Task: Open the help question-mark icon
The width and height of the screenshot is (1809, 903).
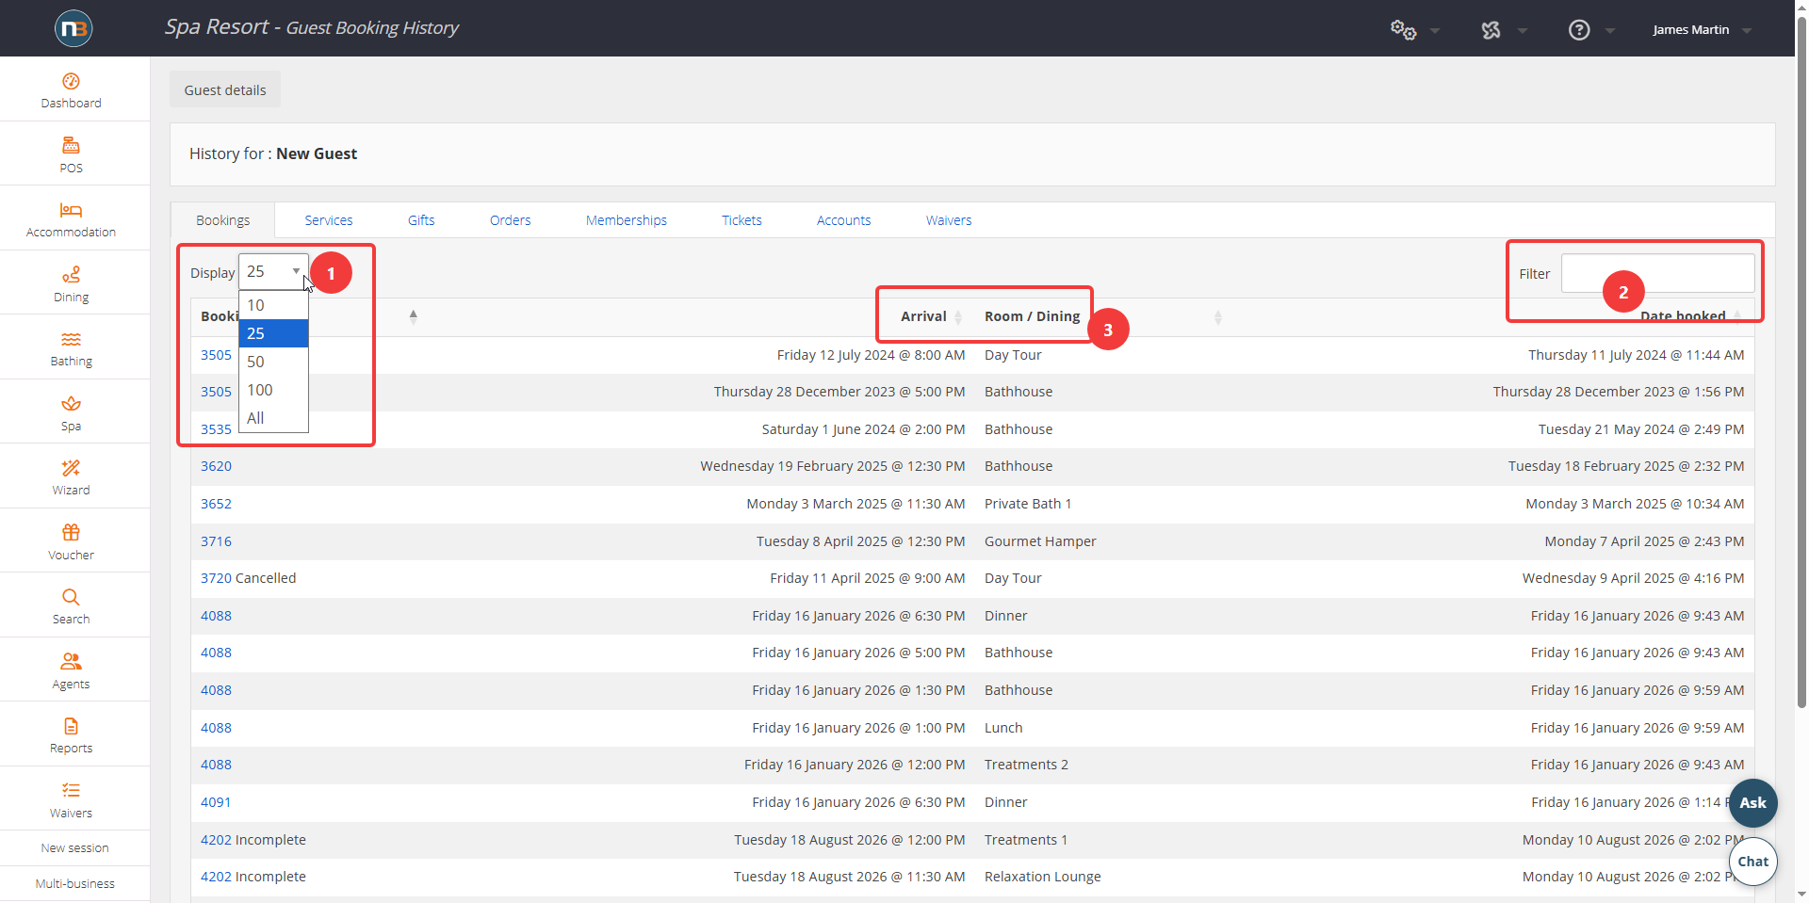Action: pos(1579,30)
